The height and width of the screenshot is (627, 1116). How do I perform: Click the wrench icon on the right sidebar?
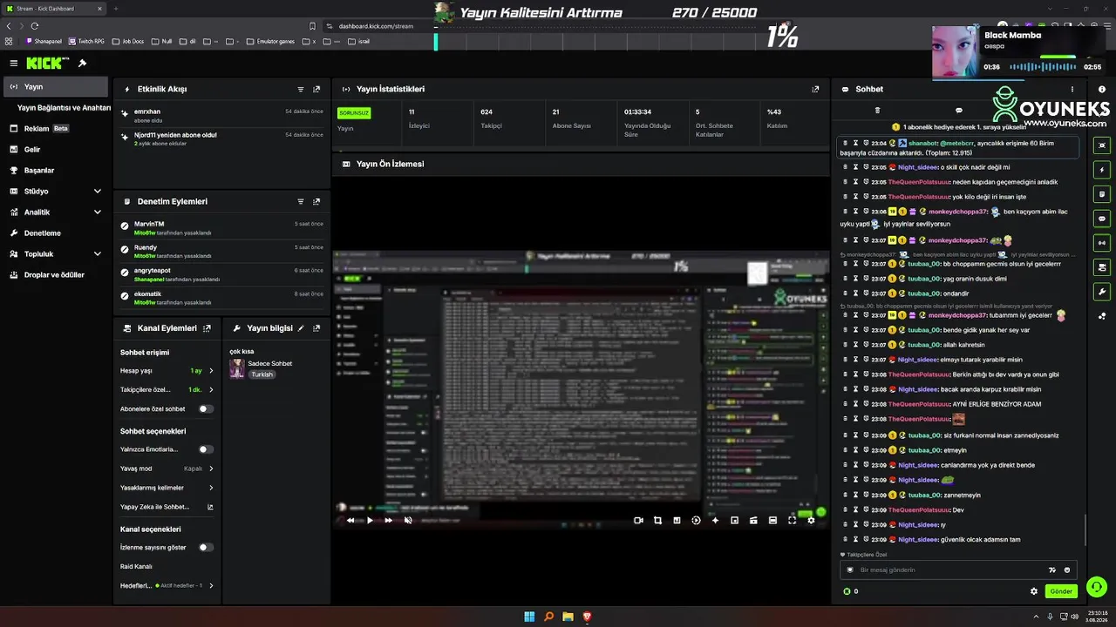[1102, 292]
